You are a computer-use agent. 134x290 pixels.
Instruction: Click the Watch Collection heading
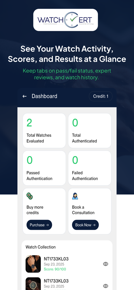41,247
